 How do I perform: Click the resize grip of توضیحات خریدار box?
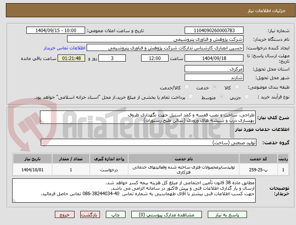(14, 200)
